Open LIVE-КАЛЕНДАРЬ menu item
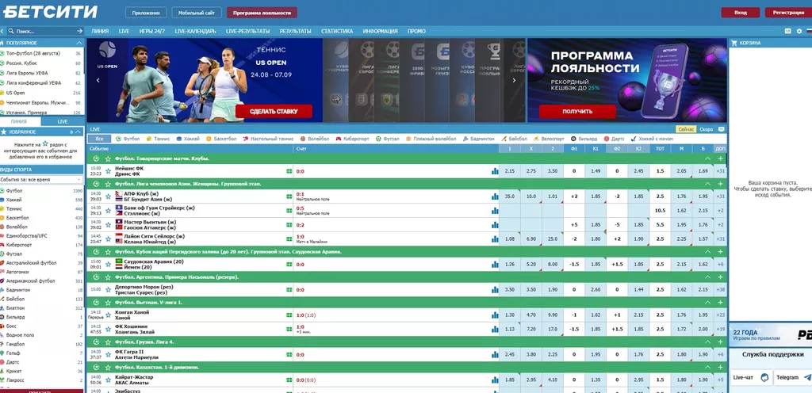This screenshot has height=393, width=812. (195, 31)
